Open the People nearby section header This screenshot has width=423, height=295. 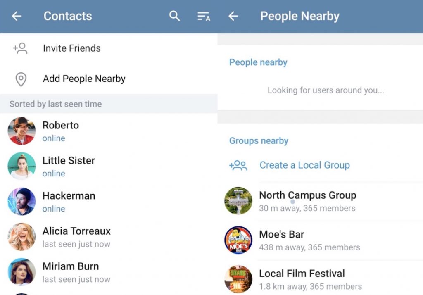[258, 62]
